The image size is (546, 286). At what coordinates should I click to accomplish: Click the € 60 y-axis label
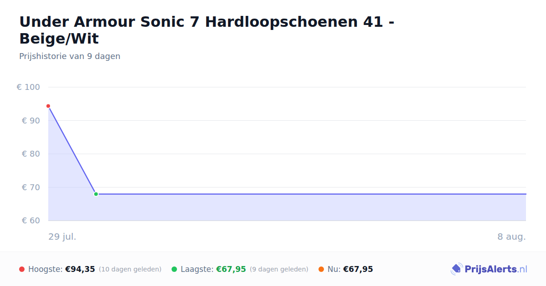(31, 221)
